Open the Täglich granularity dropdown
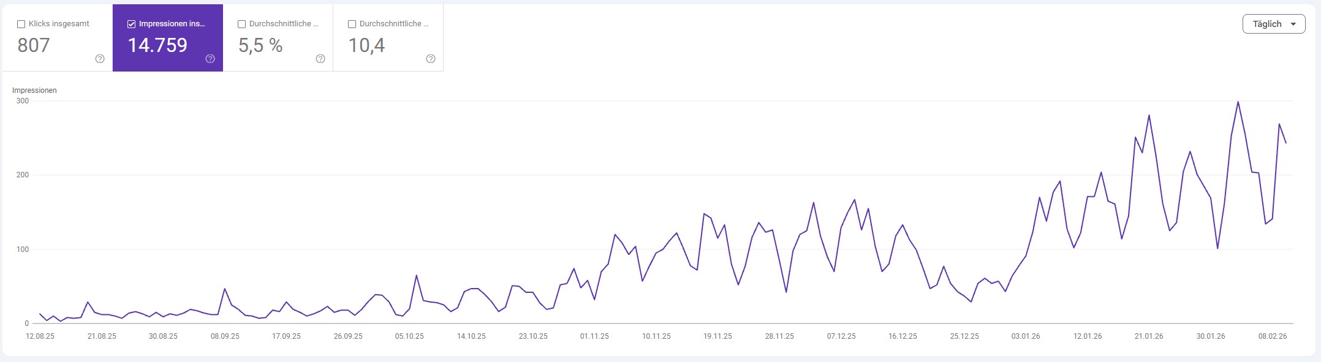Image resolution: width=1321 pixels, height=362 pixels. pyautogui.click(x=1273, y=24)
